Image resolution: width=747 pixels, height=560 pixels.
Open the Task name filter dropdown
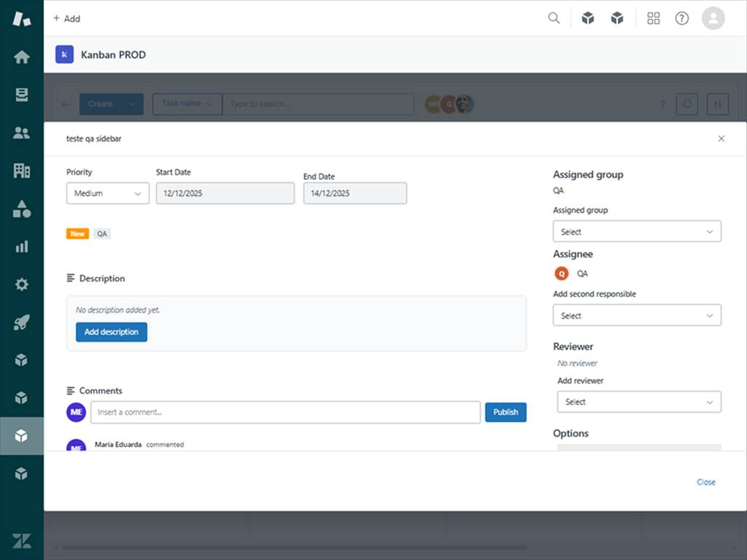click(187, 104)
